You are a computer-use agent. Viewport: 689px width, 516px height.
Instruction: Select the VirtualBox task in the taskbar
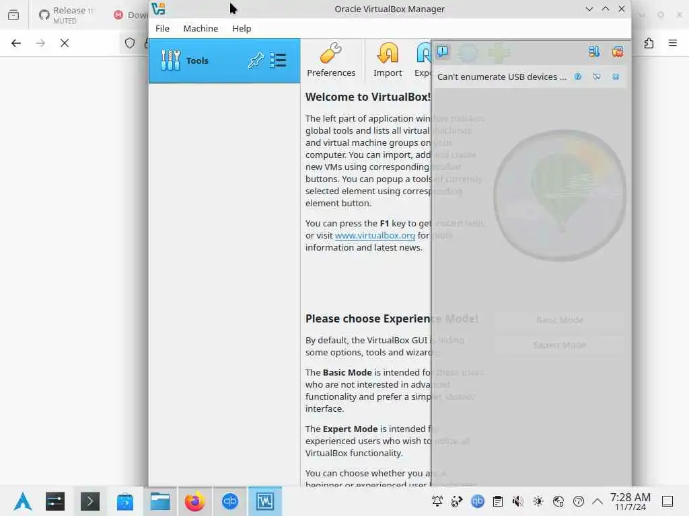point(265,501)
